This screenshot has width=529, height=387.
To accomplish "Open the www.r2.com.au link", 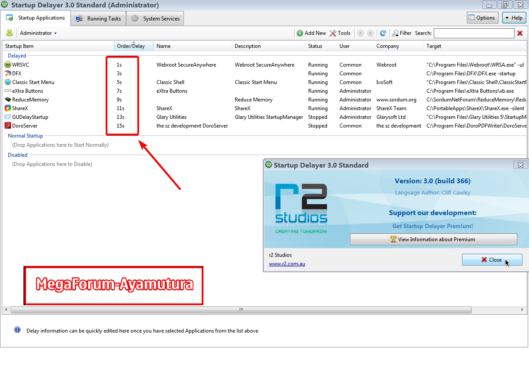I will (287, 264).
